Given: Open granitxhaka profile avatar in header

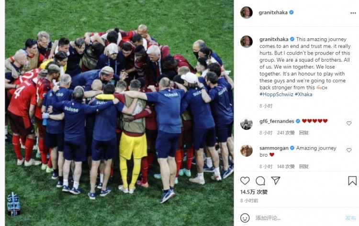Looking at the screenshot, I should click(247, 12).
